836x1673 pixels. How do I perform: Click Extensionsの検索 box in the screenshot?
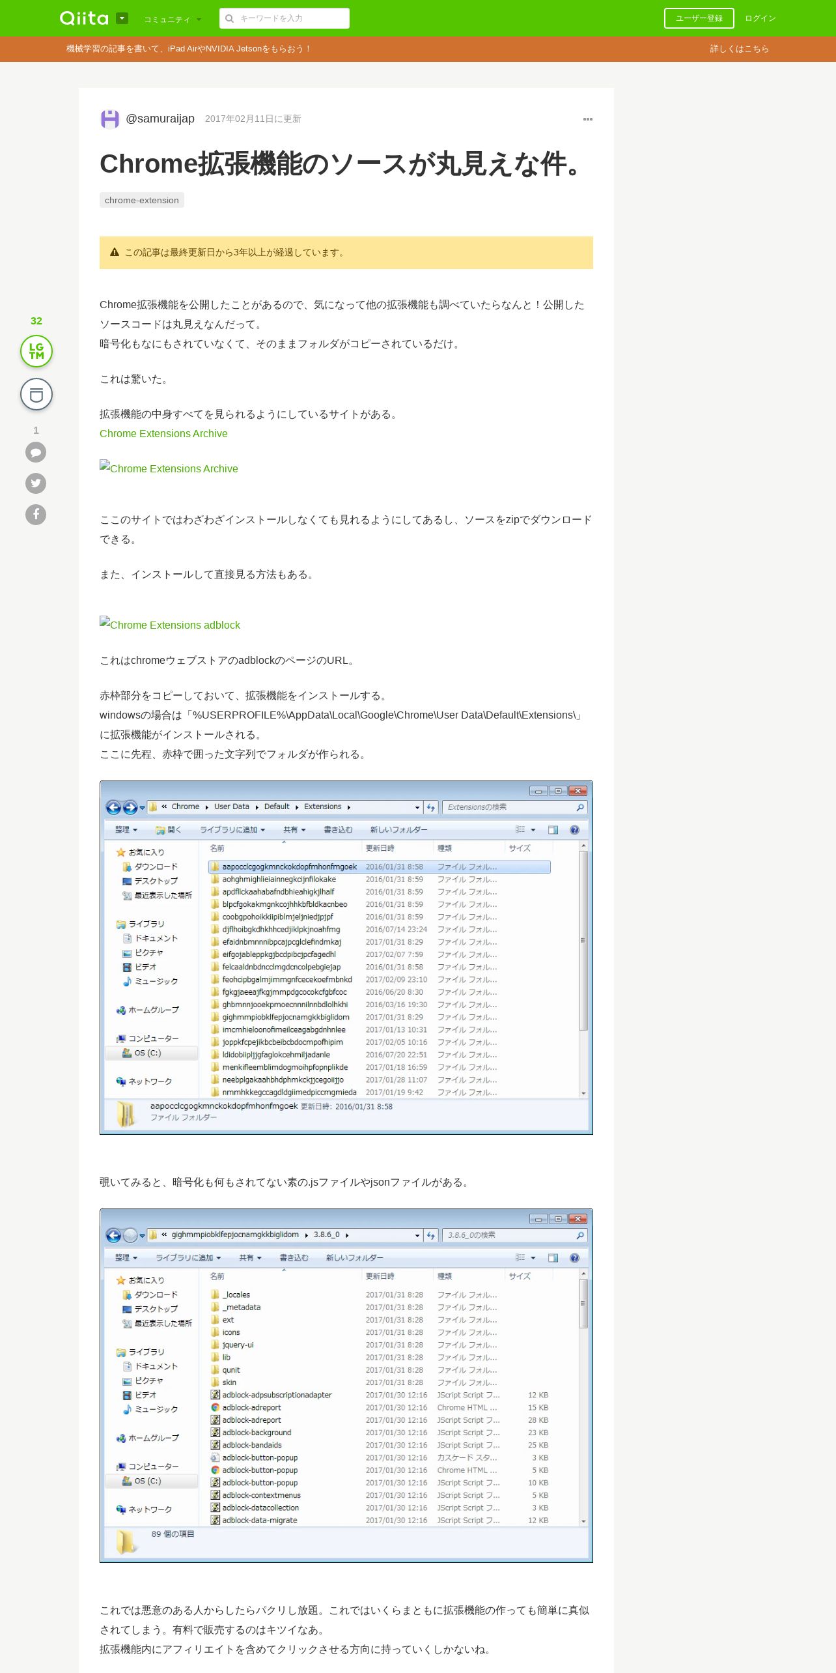[514, 807]
